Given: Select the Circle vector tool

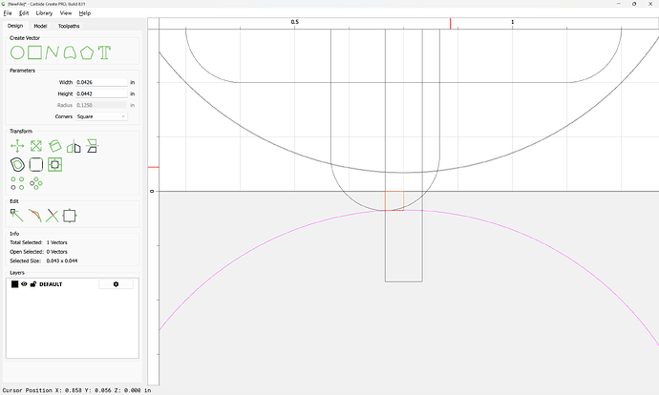Looking at the screenshot, I should [x=17, y=52].
